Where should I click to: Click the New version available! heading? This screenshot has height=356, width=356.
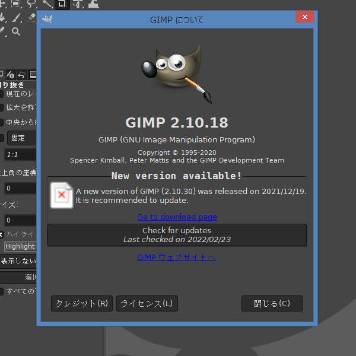pos(176,176)
